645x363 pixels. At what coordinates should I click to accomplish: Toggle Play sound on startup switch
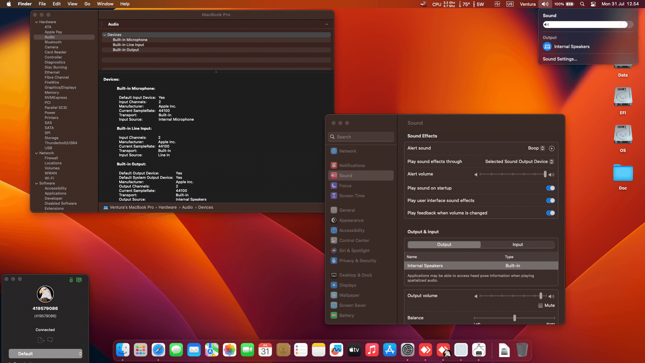[550, 188]
